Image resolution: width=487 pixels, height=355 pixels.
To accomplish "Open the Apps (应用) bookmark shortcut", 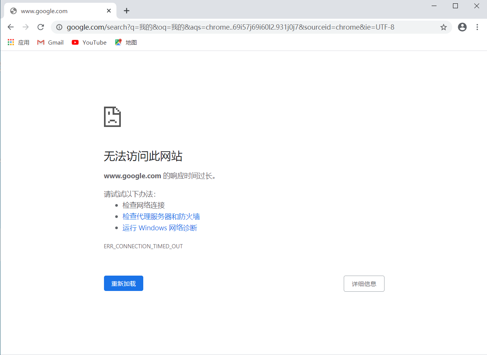I will [19, 42].
